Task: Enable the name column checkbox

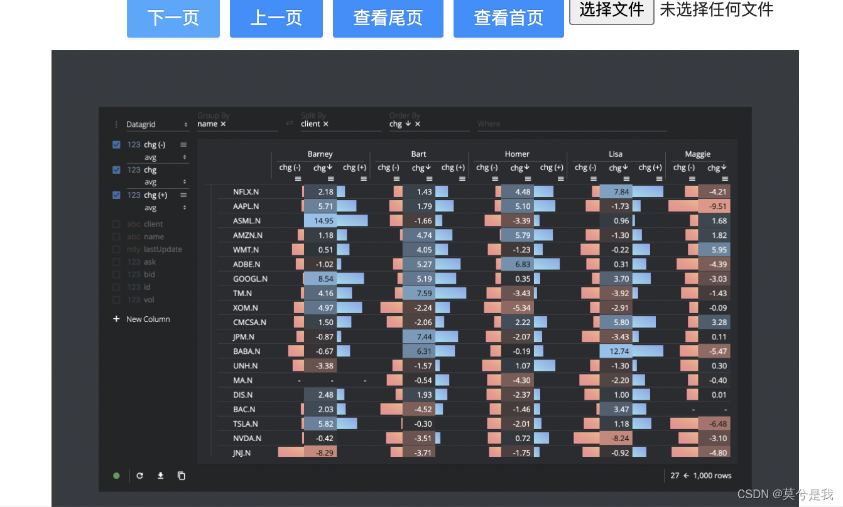Action: click(x=116, y=237)
